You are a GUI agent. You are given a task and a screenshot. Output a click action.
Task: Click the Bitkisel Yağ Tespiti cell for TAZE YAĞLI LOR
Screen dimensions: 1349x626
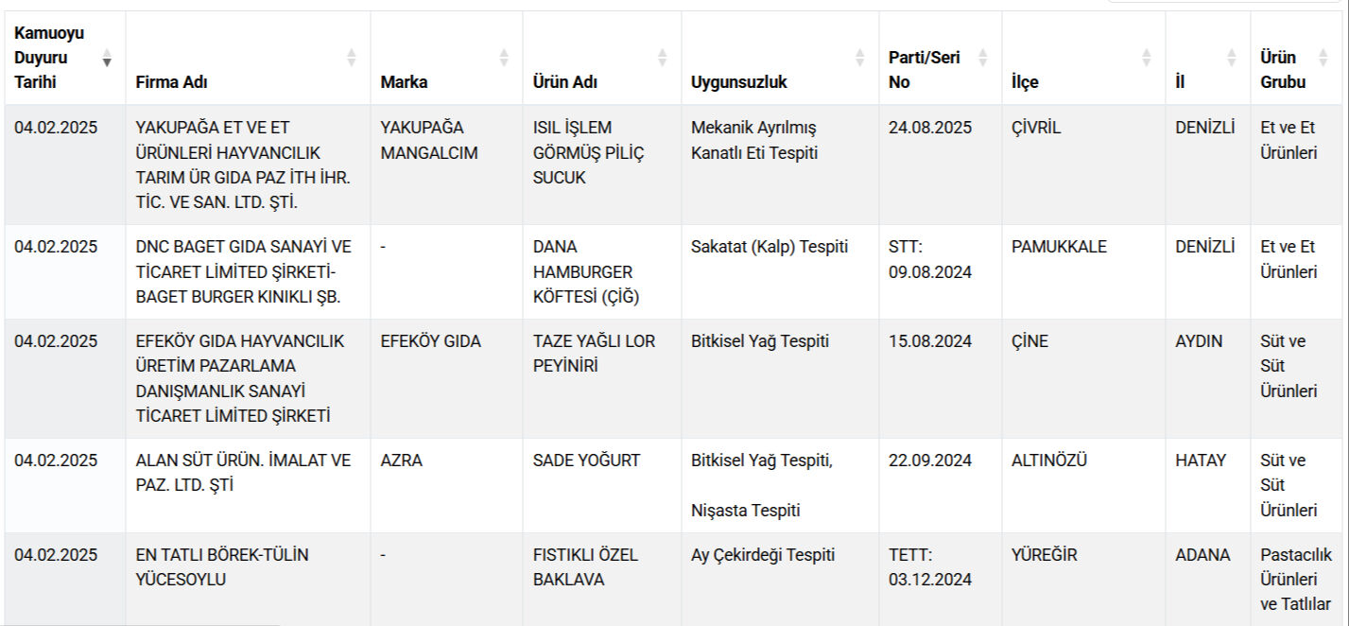(759, 341)
